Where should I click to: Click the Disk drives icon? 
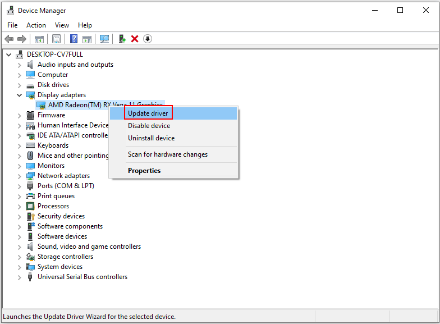(30, 85)
